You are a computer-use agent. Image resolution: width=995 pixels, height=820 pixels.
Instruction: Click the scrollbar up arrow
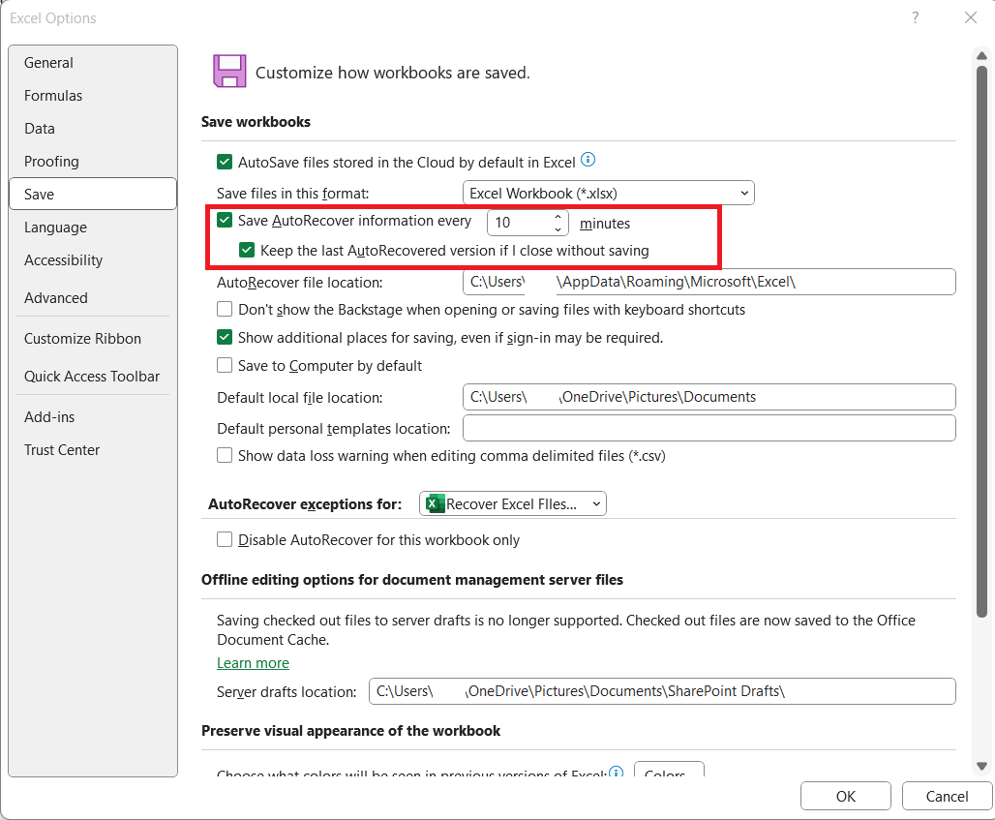click(981, 56)
